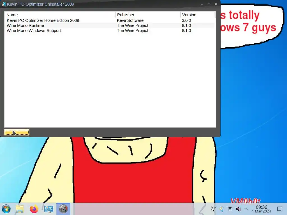Image resolution: width=287 pixels, height=215 pixels.
Task: Open the system settings taskbar icon
Action: click(x=48, y=209)
